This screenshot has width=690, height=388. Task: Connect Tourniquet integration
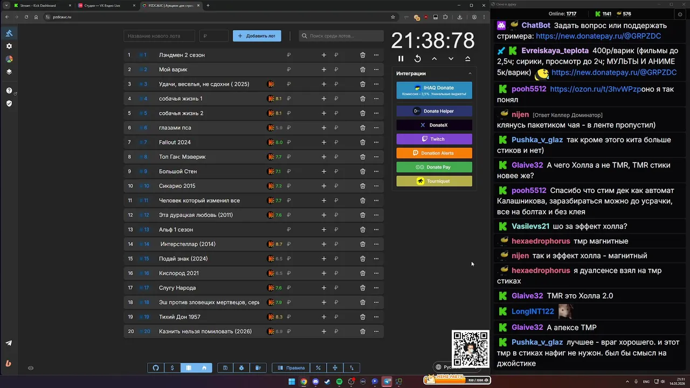point(434,181)
